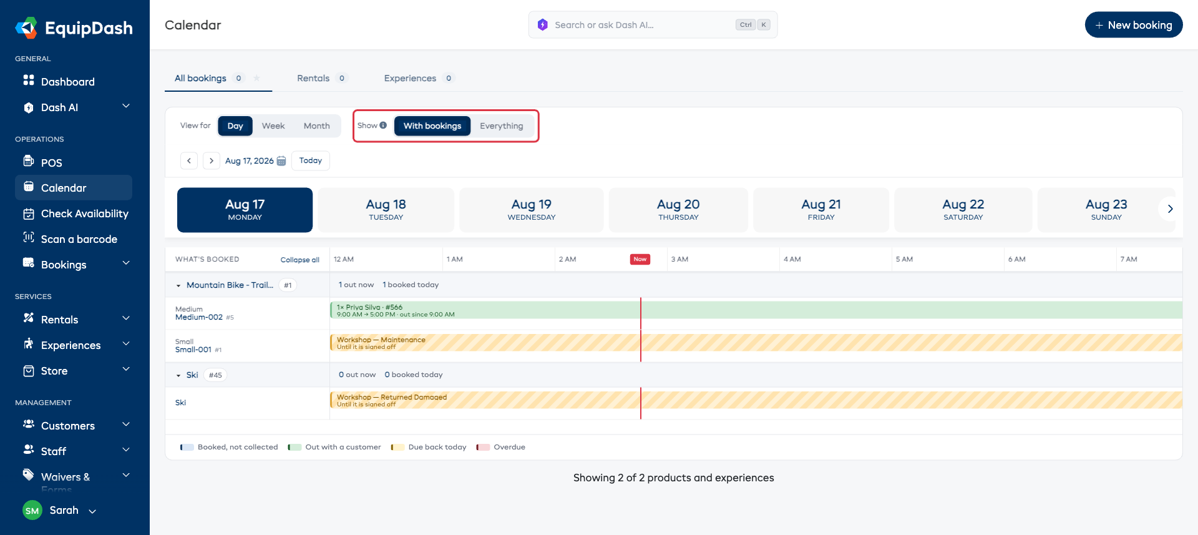Select Month view
The height and width of the screenshot is (535, 1198).
(317, 126)
